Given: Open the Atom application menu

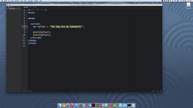Looking at the screenshot, I should [5, 1].
